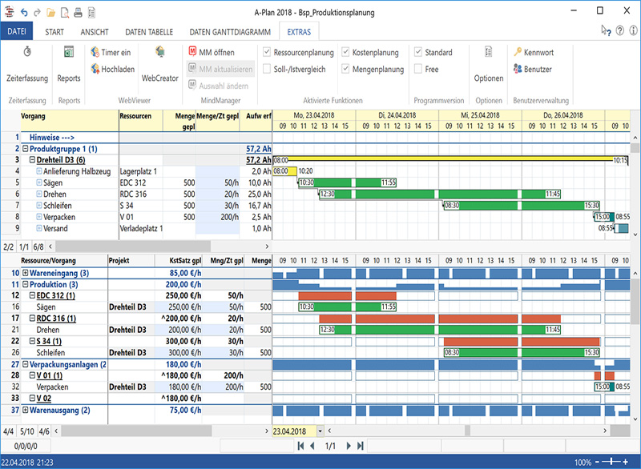The height and width of the screenshot is (469, 641).
Task: Click the undo arrow in the title bar
Action: tap(25, 13)
